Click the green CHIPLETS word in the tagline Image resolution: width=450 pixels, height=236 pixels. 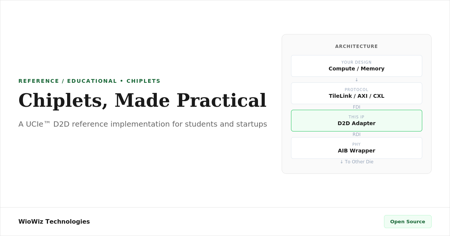point(143,81)
